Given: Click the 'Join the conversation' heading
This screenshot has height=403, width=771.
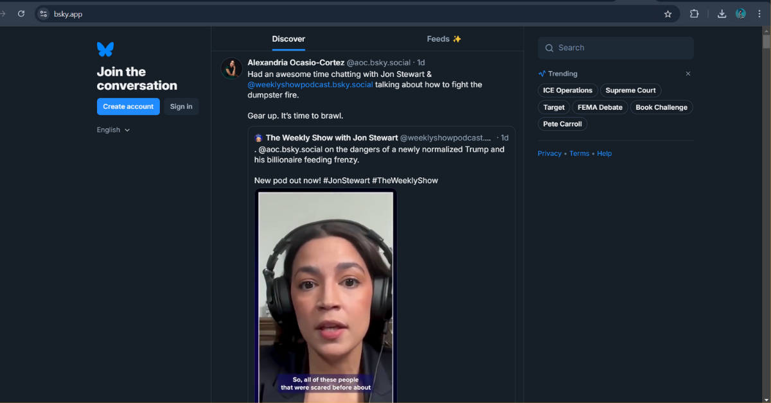Looking at the screenshot, I should [x=137, y=79].
